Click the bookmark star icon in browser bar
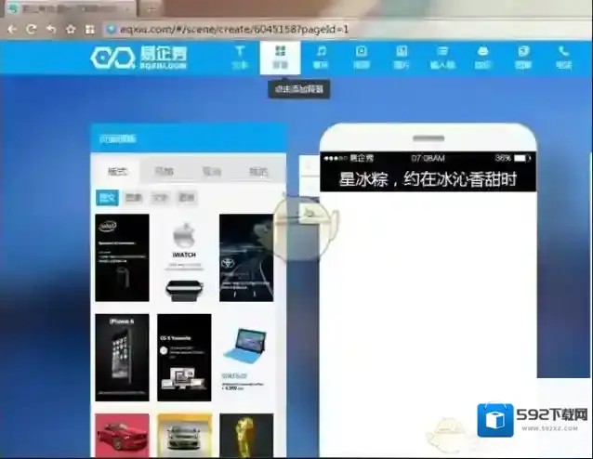This screenshot has width=593, height=459. tap(71, 29)
